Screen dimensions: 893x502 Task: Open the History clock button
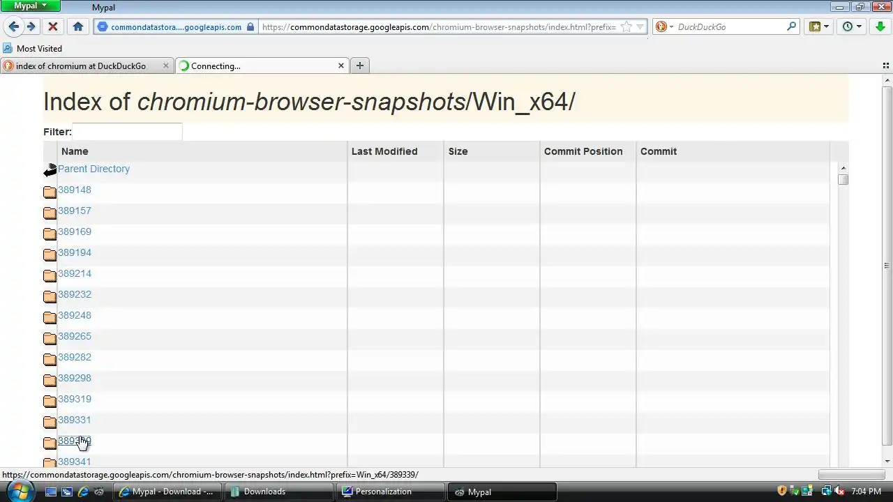click(851, 26)
